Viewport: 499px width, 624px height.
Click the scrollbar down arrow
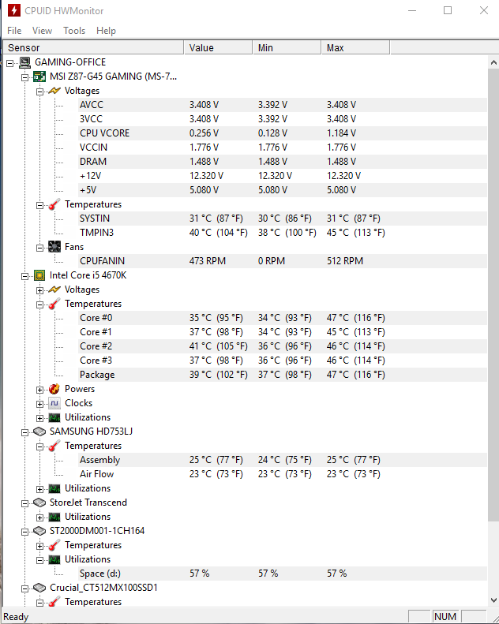click(x=493, y=600)
